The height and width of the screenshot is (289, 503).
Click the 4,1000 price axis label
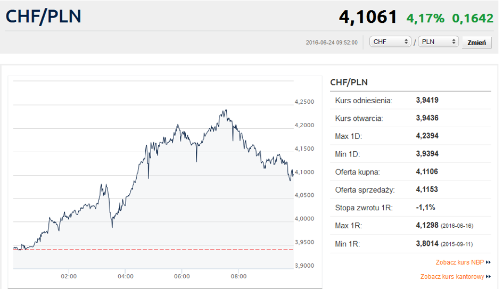coord(304,172)
